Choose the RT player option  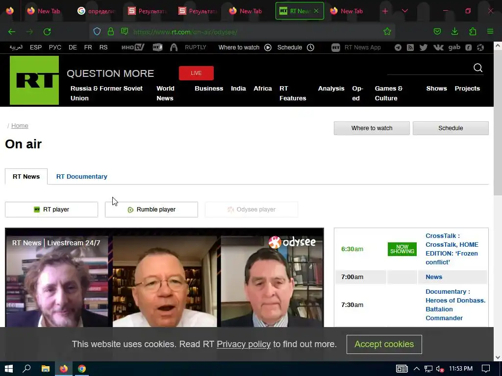click(51, 210)
